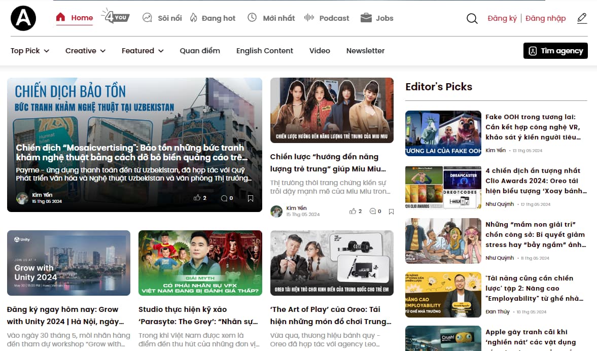This screenshot has width=597, height=351.
Task: Like the Miu Miu strategy article
Action: click(x=353, y=211)
